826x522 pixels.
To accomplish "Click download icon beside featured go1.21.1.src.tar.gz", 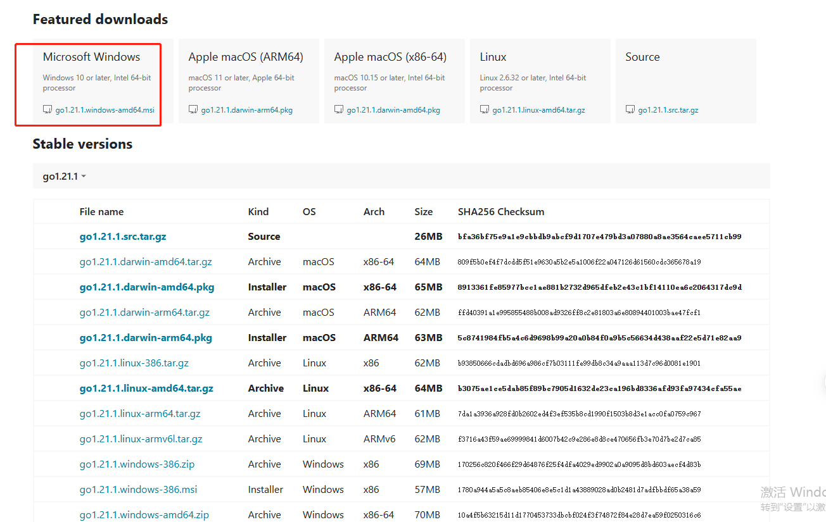I will (630, 109).
